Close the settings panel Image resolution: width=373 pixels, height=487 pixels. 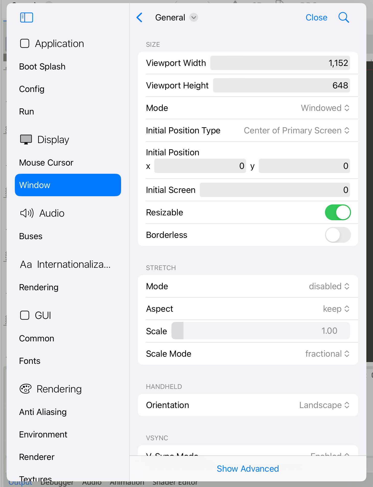[x=316, y=18]
